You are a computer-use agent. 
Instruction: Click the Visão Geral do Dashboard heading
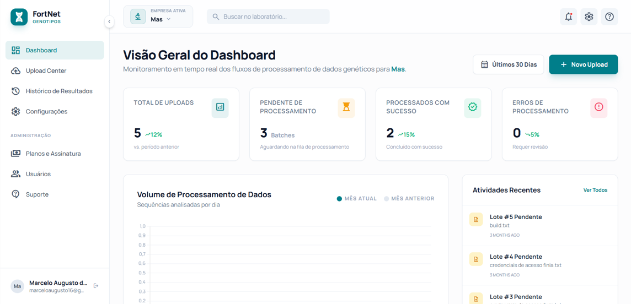199,55
